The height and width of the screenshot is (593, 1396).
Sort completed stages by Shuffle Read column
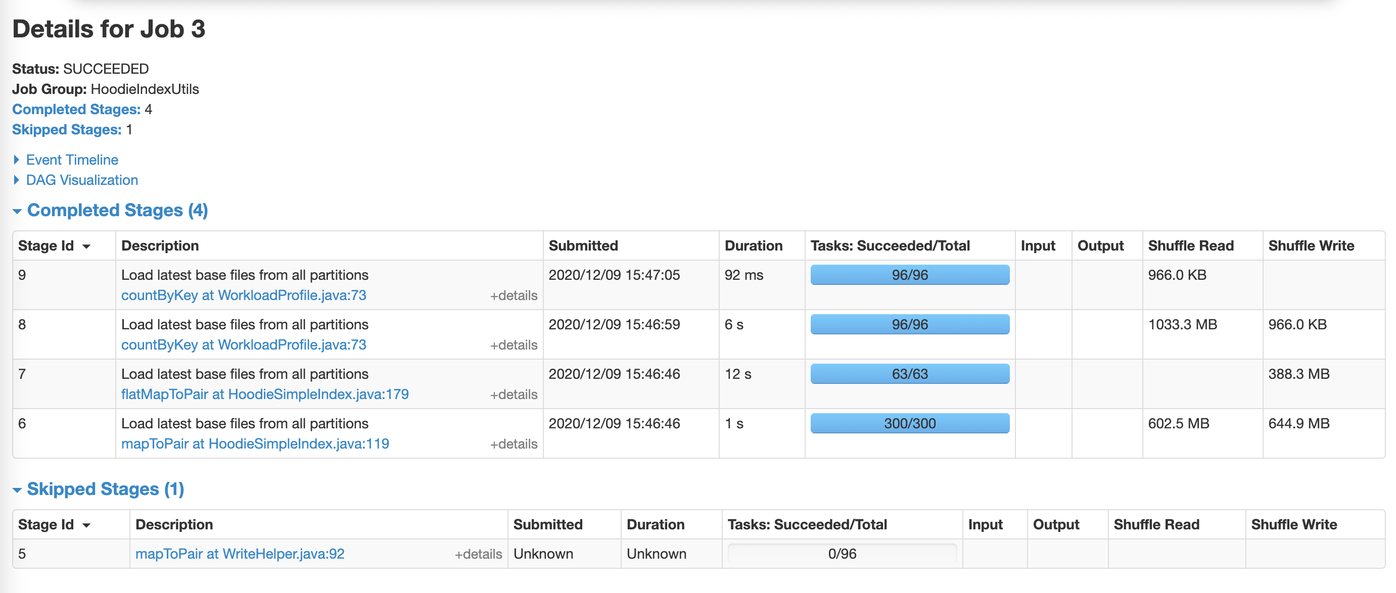point(1190,246)
